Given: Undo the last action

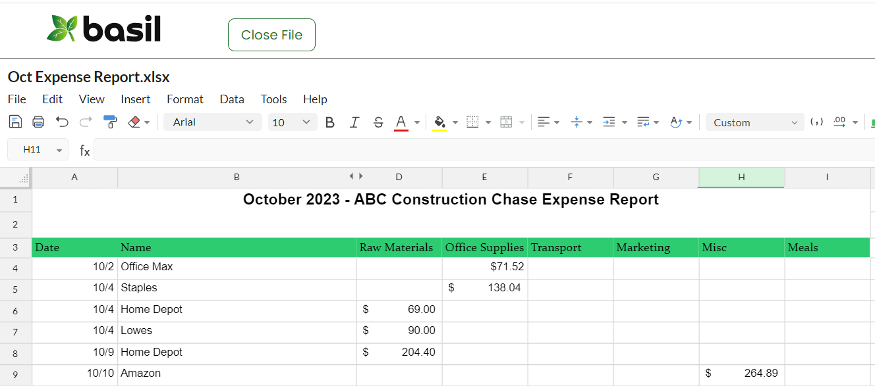Looking at the screenshot, I should (62, 122).
